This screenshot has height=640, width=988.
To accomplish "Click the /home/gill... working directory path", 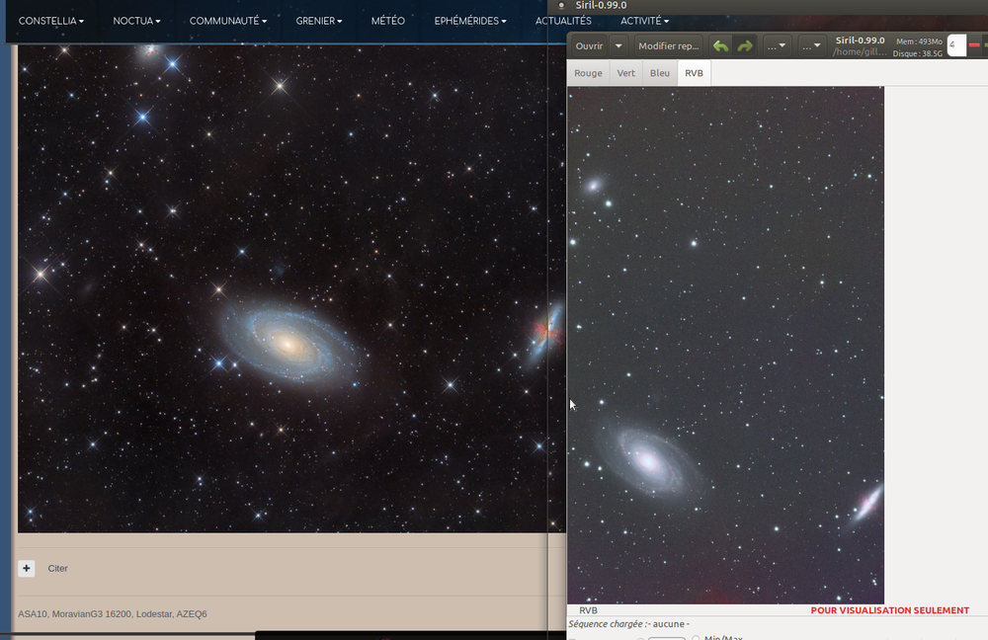I will click(x=860, y=51).
